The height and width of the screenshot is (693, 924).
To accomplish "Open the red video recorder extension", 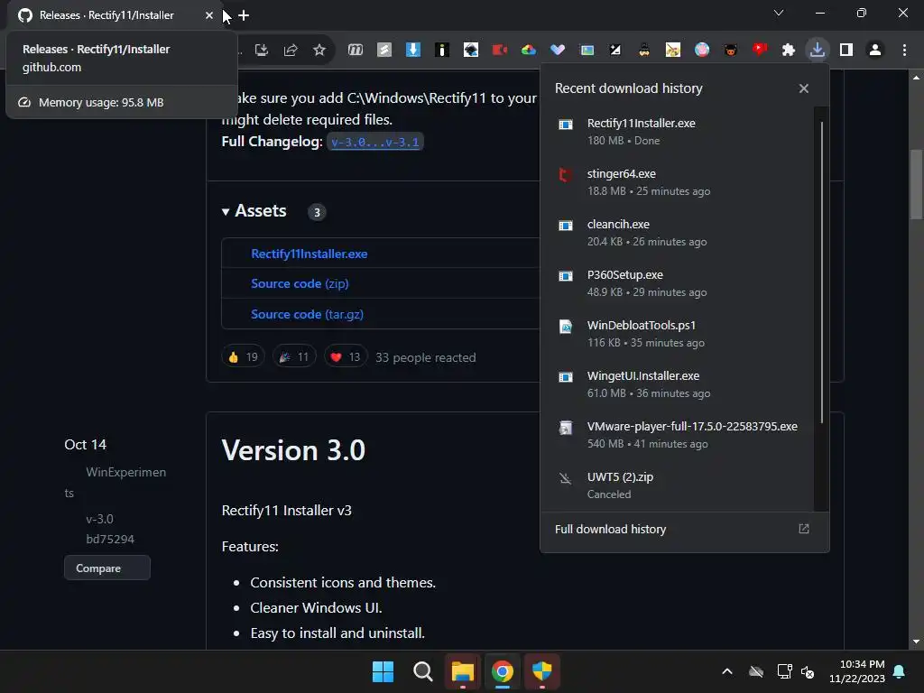I will coord(500,51).
